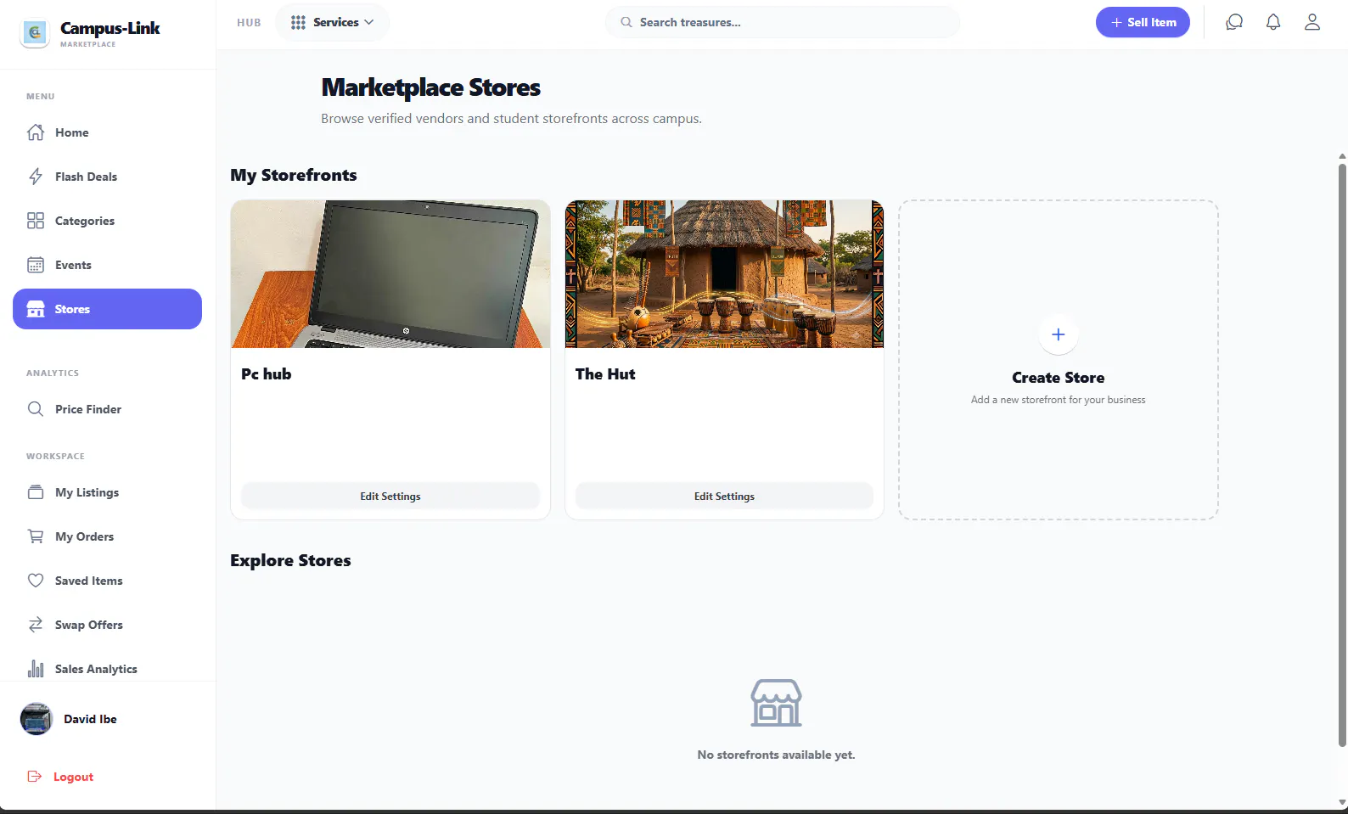Click the Create Store label
The width and height of the screenshot is (1348, 814).
[x=1059, y=378]
